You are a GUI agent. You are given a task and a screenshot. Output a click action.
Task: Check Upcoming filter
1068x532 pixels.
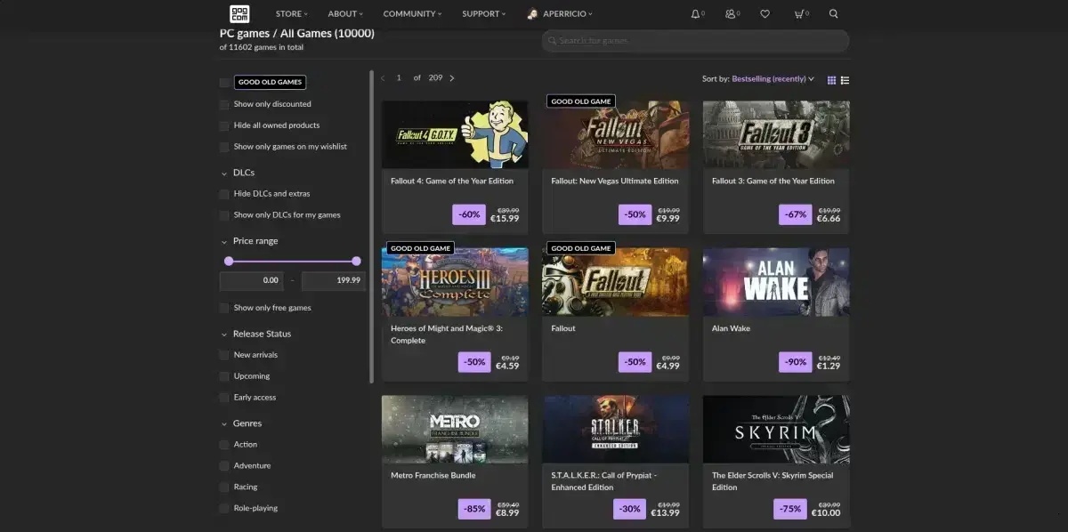coord(224,376)
